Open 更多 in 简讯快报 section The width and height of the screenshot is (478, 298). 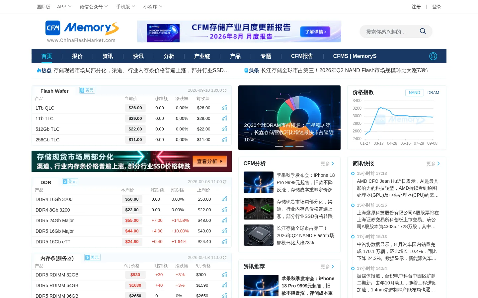pos(433,164)
